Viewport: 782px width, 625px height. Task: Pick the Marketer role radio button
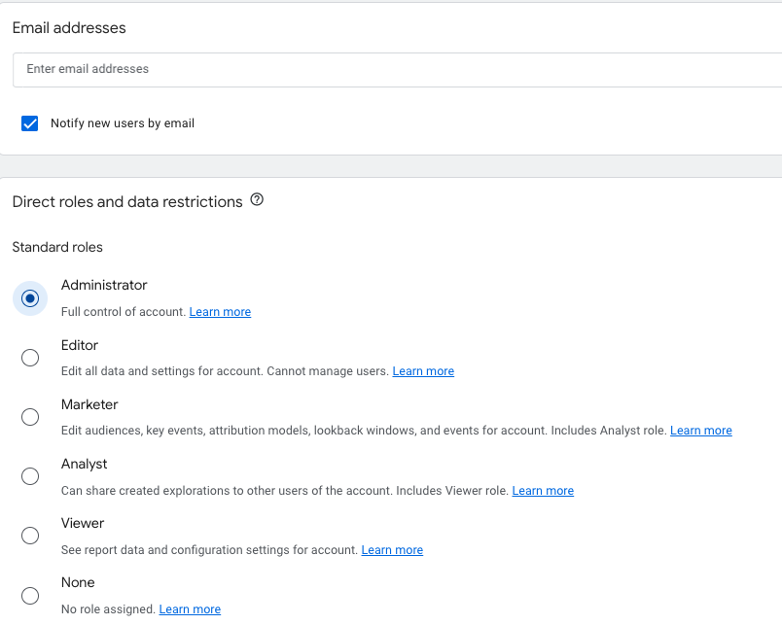[x=30, y=417]
